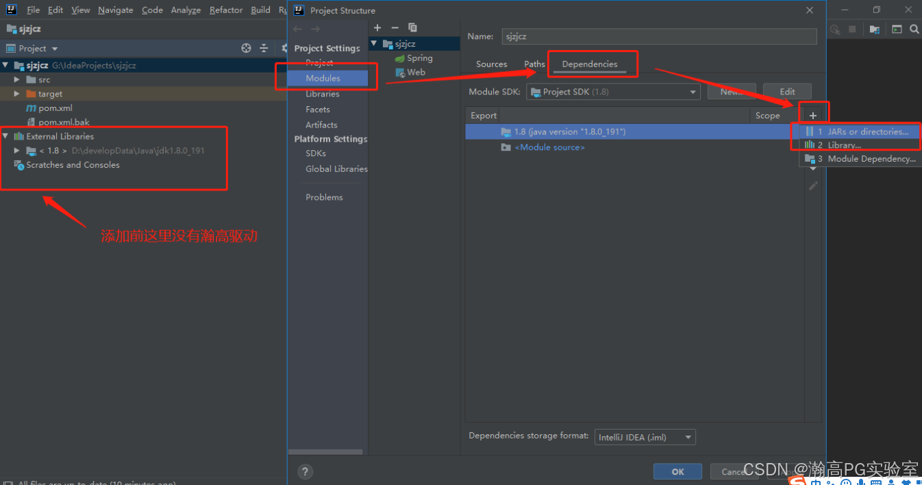The width and height of the screenshot is (922, 485).
Task: Open Search Everywhere magnifier icon
Action: pos(914,29)
